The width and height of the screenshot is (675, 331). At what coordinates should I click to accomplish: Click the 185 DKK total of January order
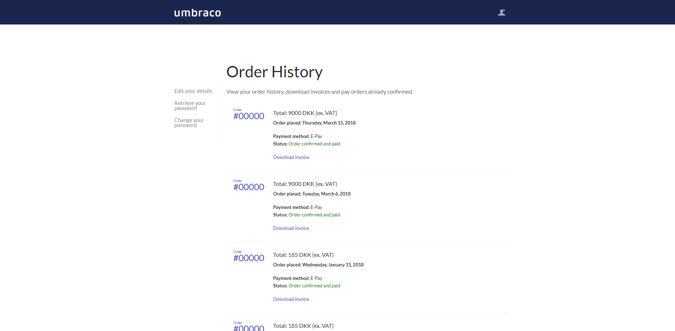[x=303, y=255]
